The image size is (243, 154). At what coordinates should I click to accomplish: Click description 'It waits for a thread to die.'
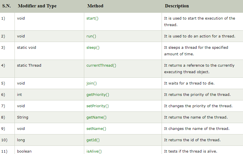(x=189, y=83)
